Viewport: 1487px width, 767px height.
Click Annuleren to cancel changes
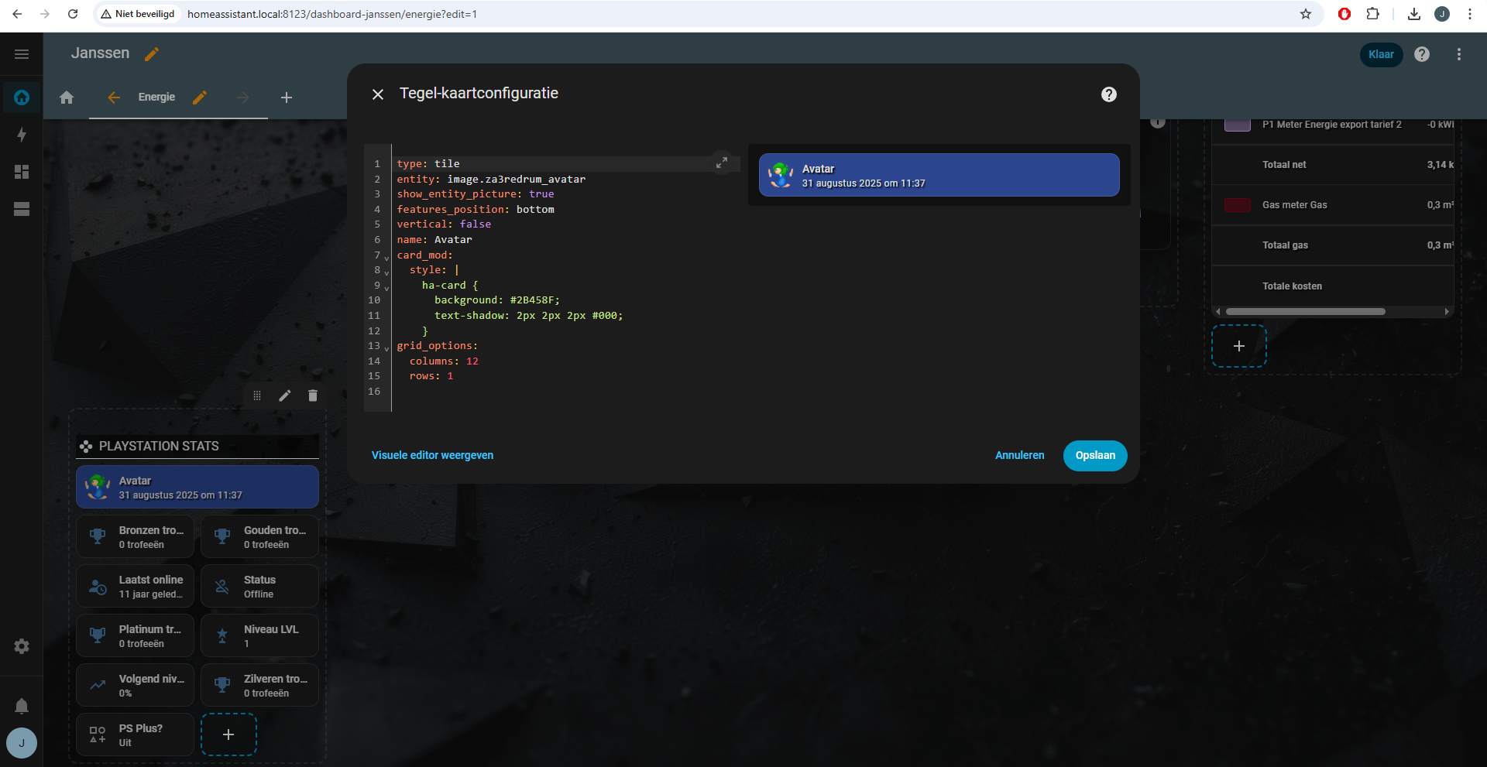tap(1019, 455)
